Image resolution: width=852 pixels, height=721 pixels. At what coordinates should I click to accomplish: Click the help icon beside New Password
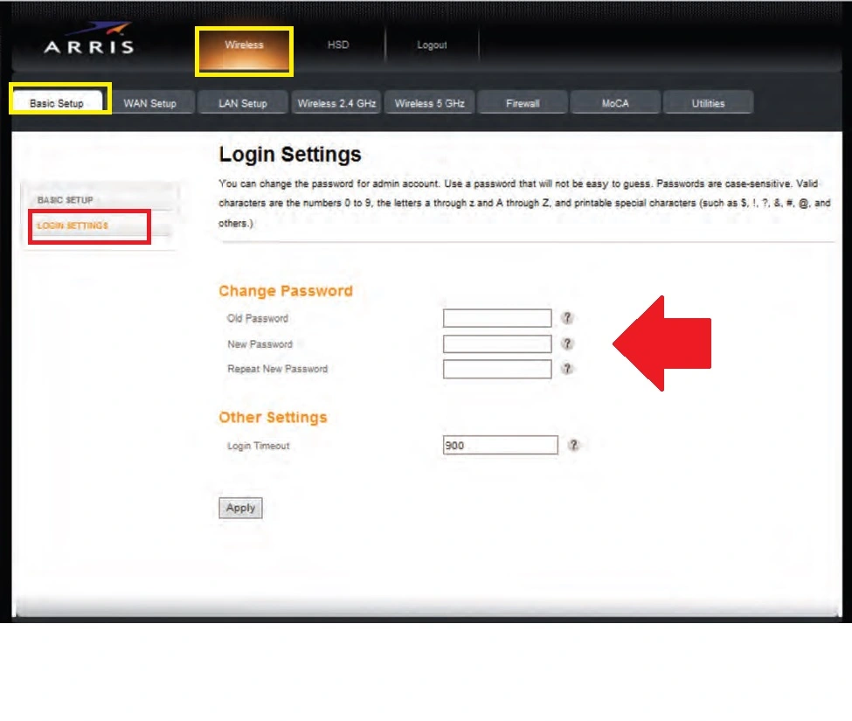coord(567,343)
